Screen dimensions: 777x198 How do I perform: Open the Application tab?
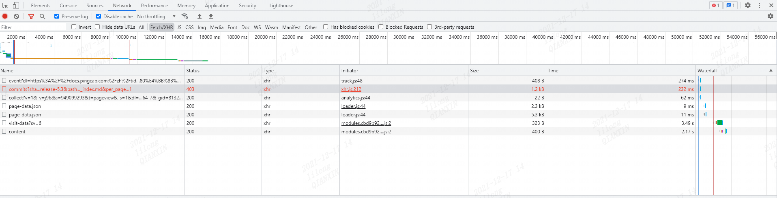pyautogui.click(x=217, y=6)
